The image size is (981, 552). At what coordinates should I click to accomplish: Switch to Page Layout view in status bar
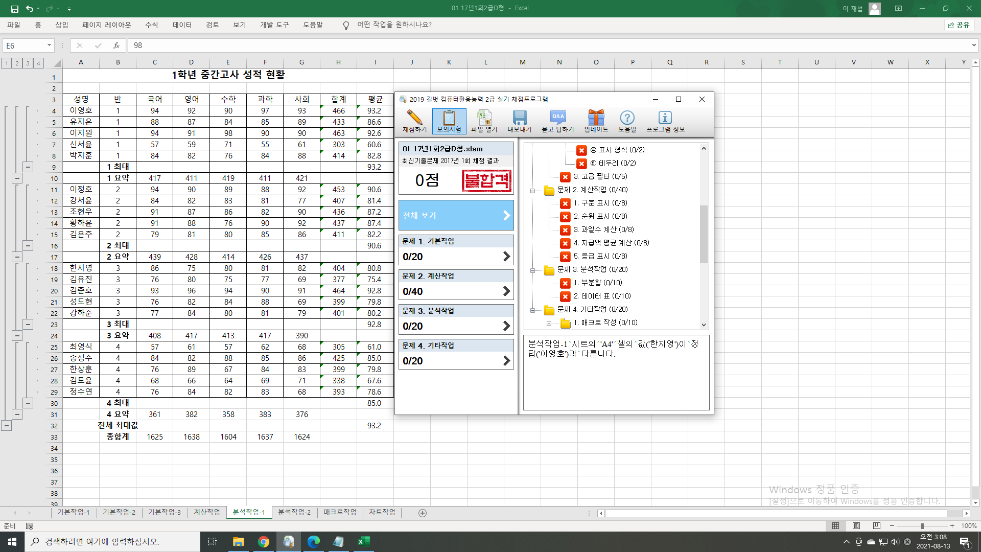[856, 525]
